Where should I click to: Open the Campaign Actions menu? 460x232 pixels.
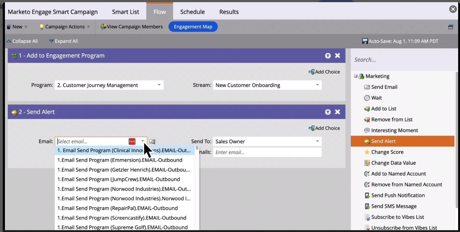[x=64, y=27]
